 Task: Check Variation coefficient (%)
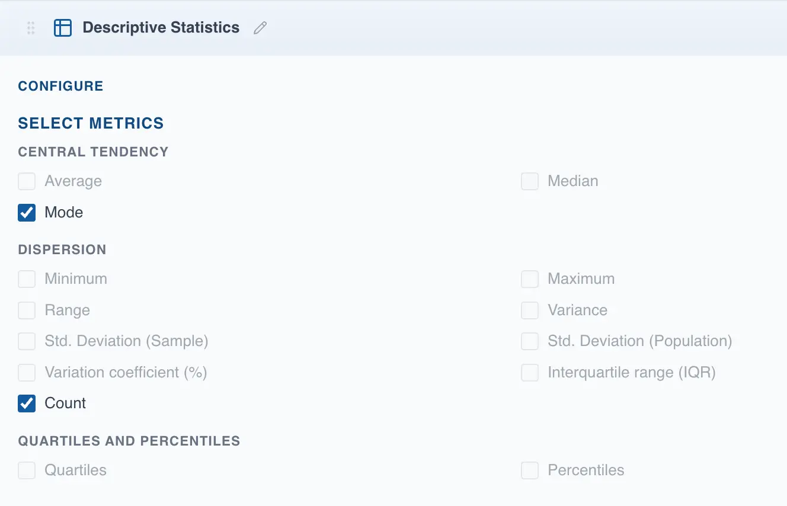tap(26, 372)
